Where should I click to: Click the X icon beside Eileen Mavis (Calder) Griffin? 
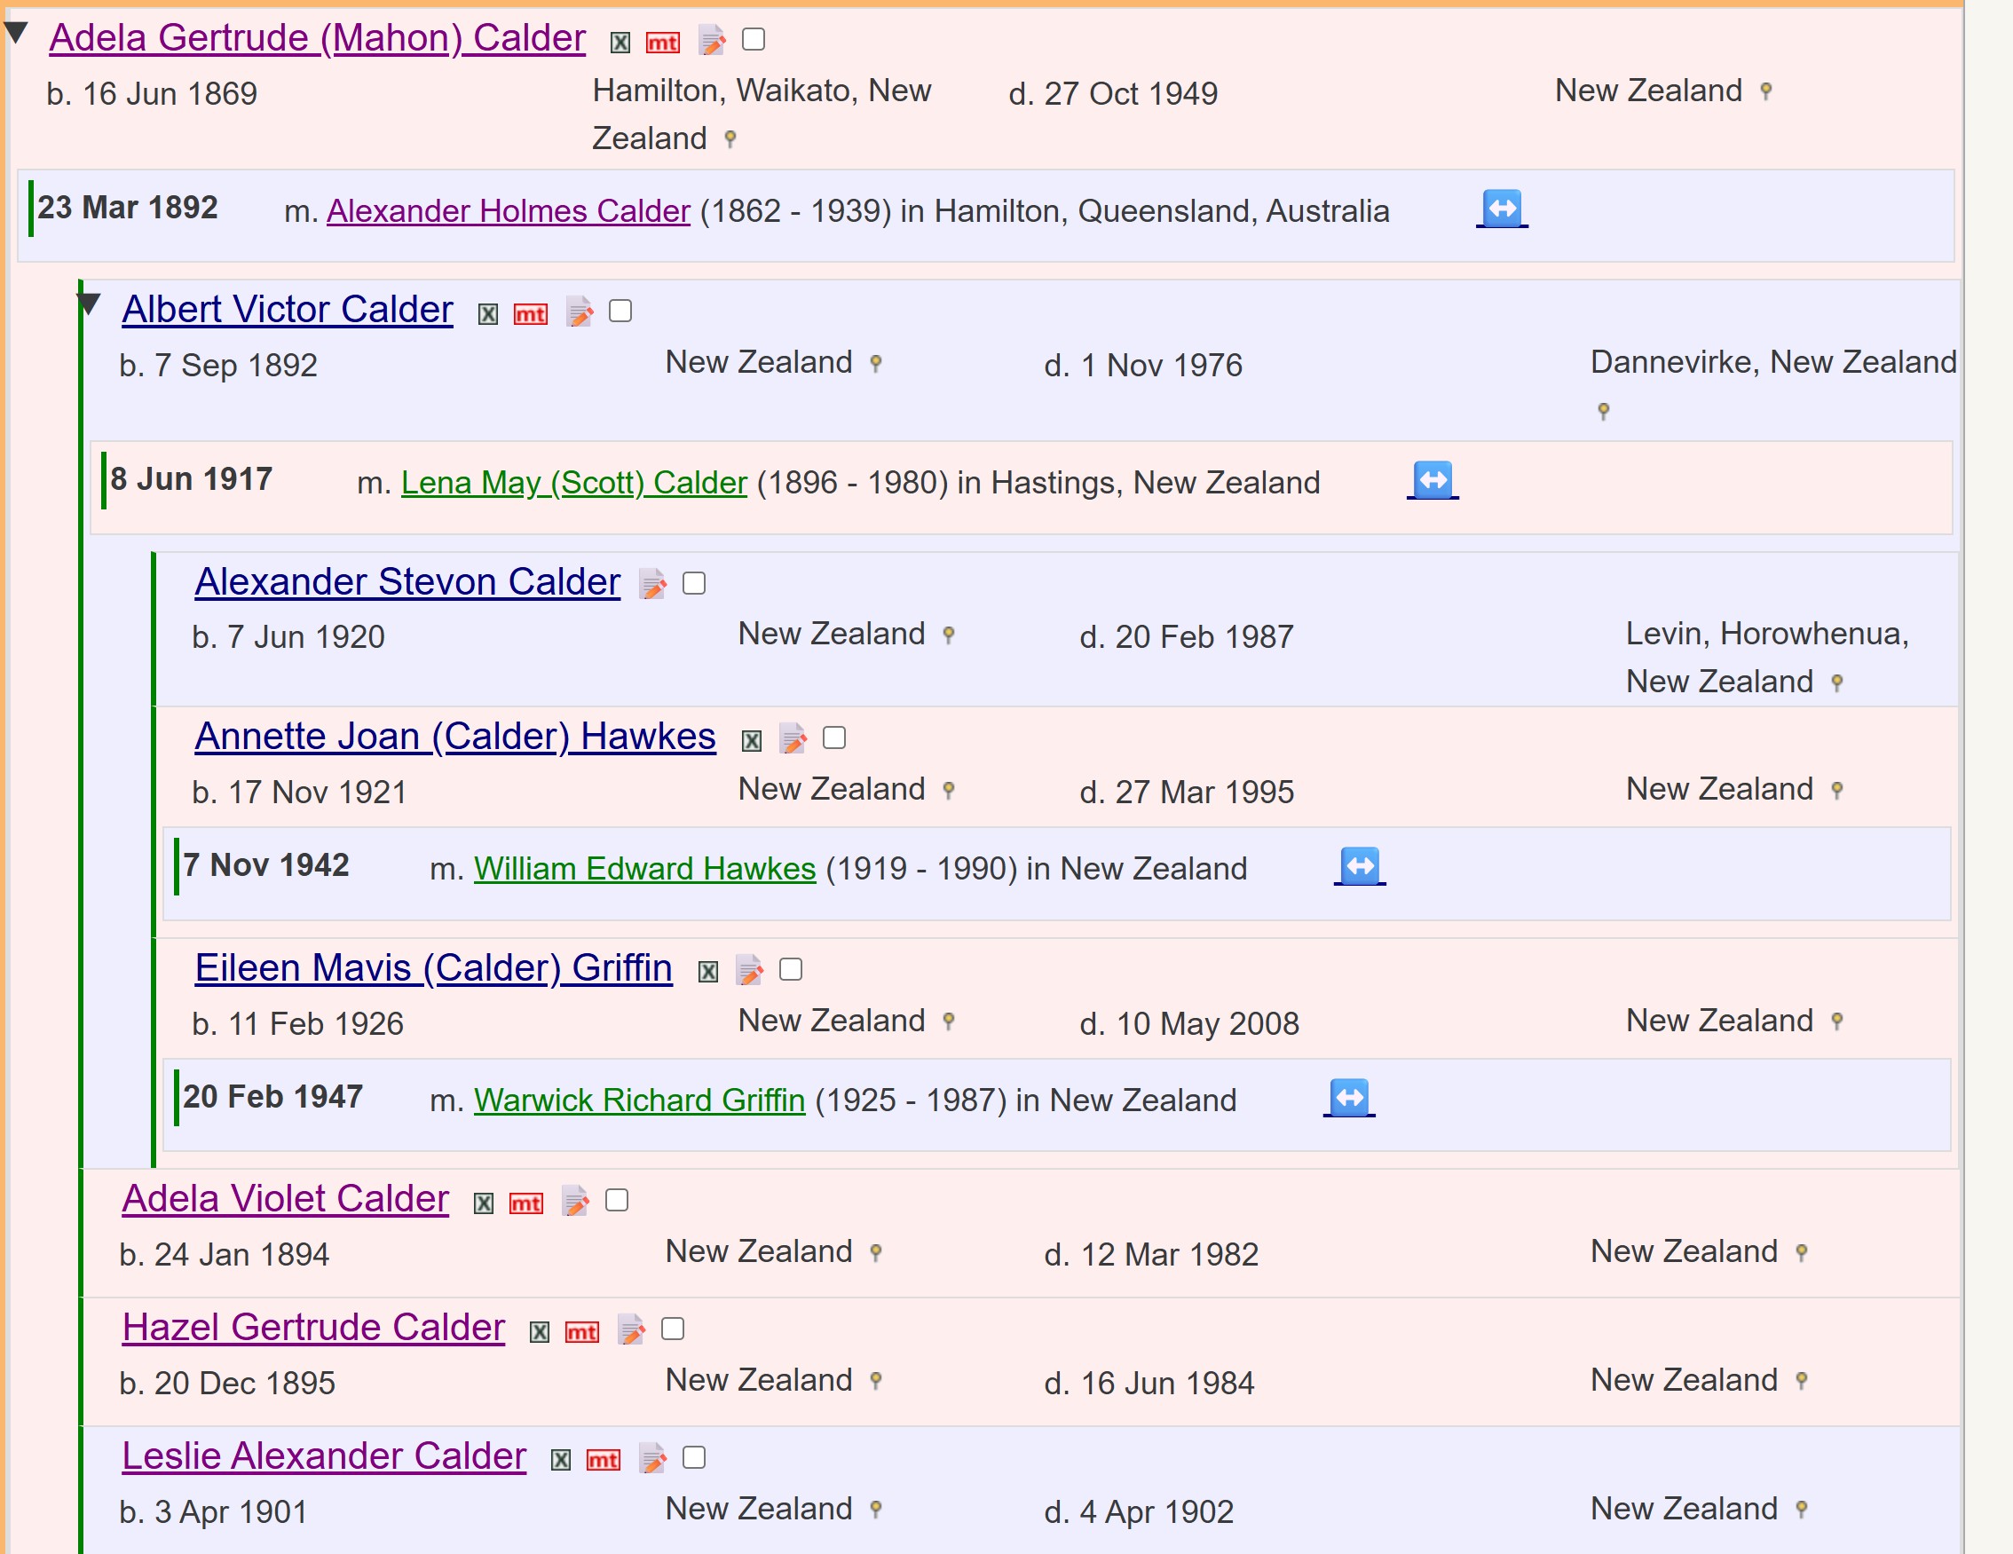[708, 973]
